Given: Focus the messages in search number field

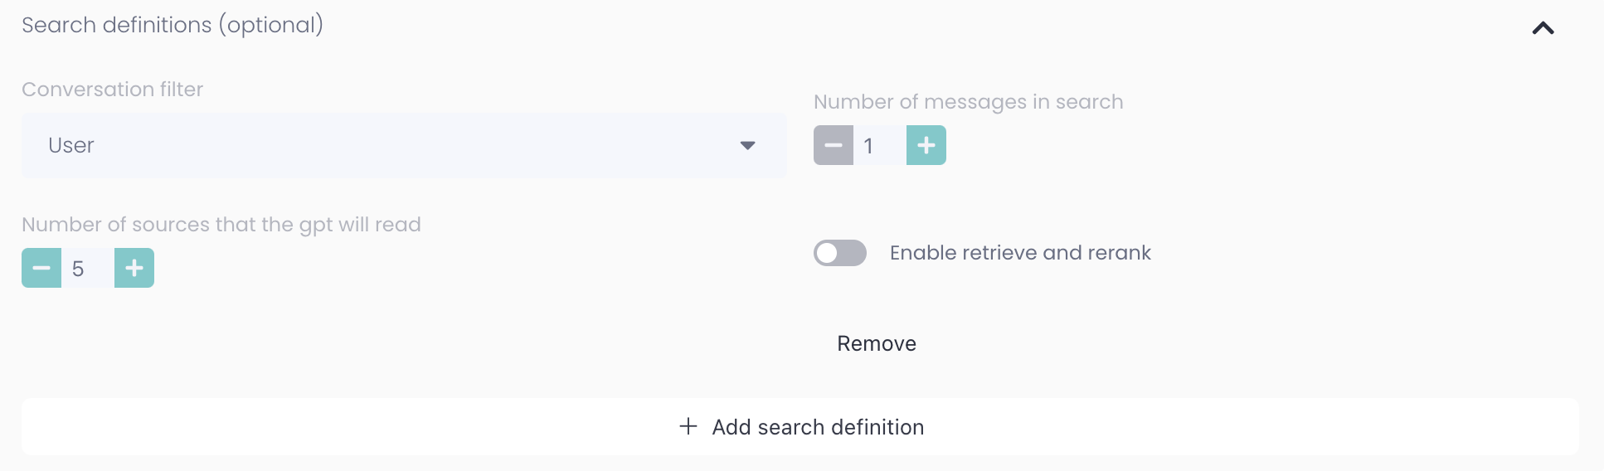Looking at the screenshot, I should coord(879,146).
